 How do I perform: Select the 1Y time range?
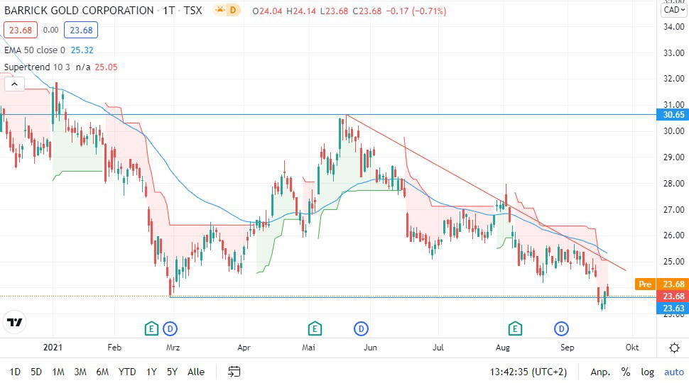click(x=151, y=372)
